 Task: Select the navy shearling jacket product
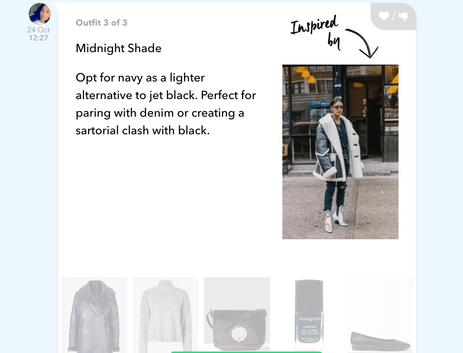tap(94, 315)
